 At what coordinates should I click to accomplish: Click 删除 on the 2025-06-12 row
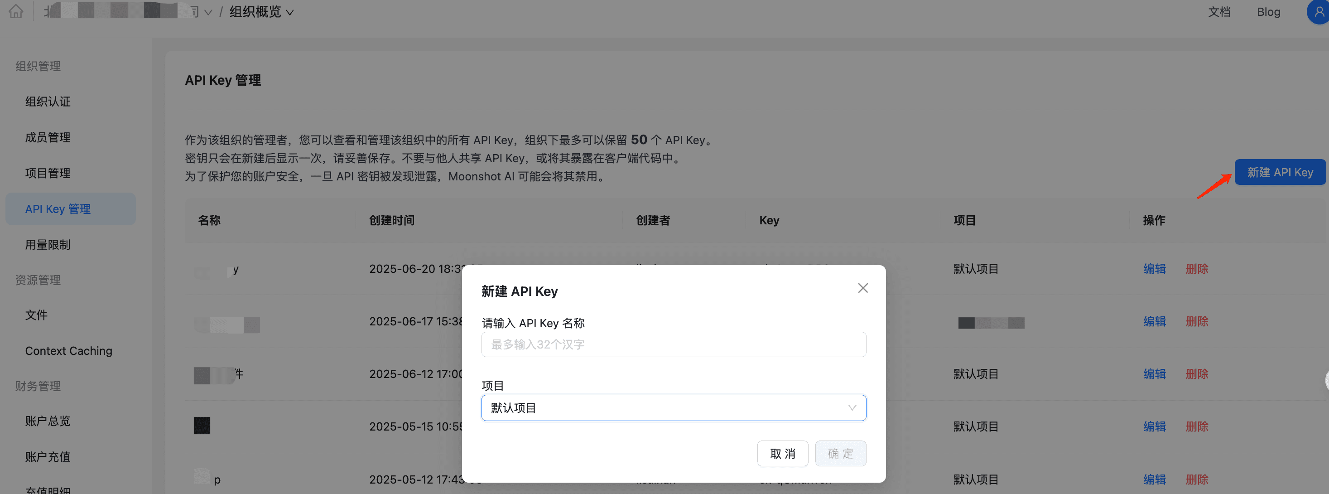tap(1196, 374)
